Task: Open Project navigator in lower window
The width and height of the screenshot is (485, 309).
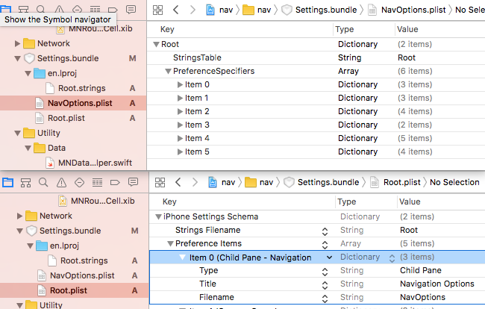Action: [9, 182]
